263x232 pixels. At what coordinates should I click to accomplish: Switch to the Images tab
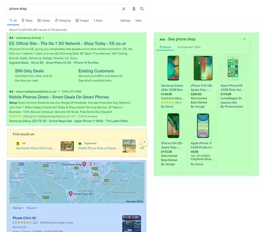coord(82,21)
